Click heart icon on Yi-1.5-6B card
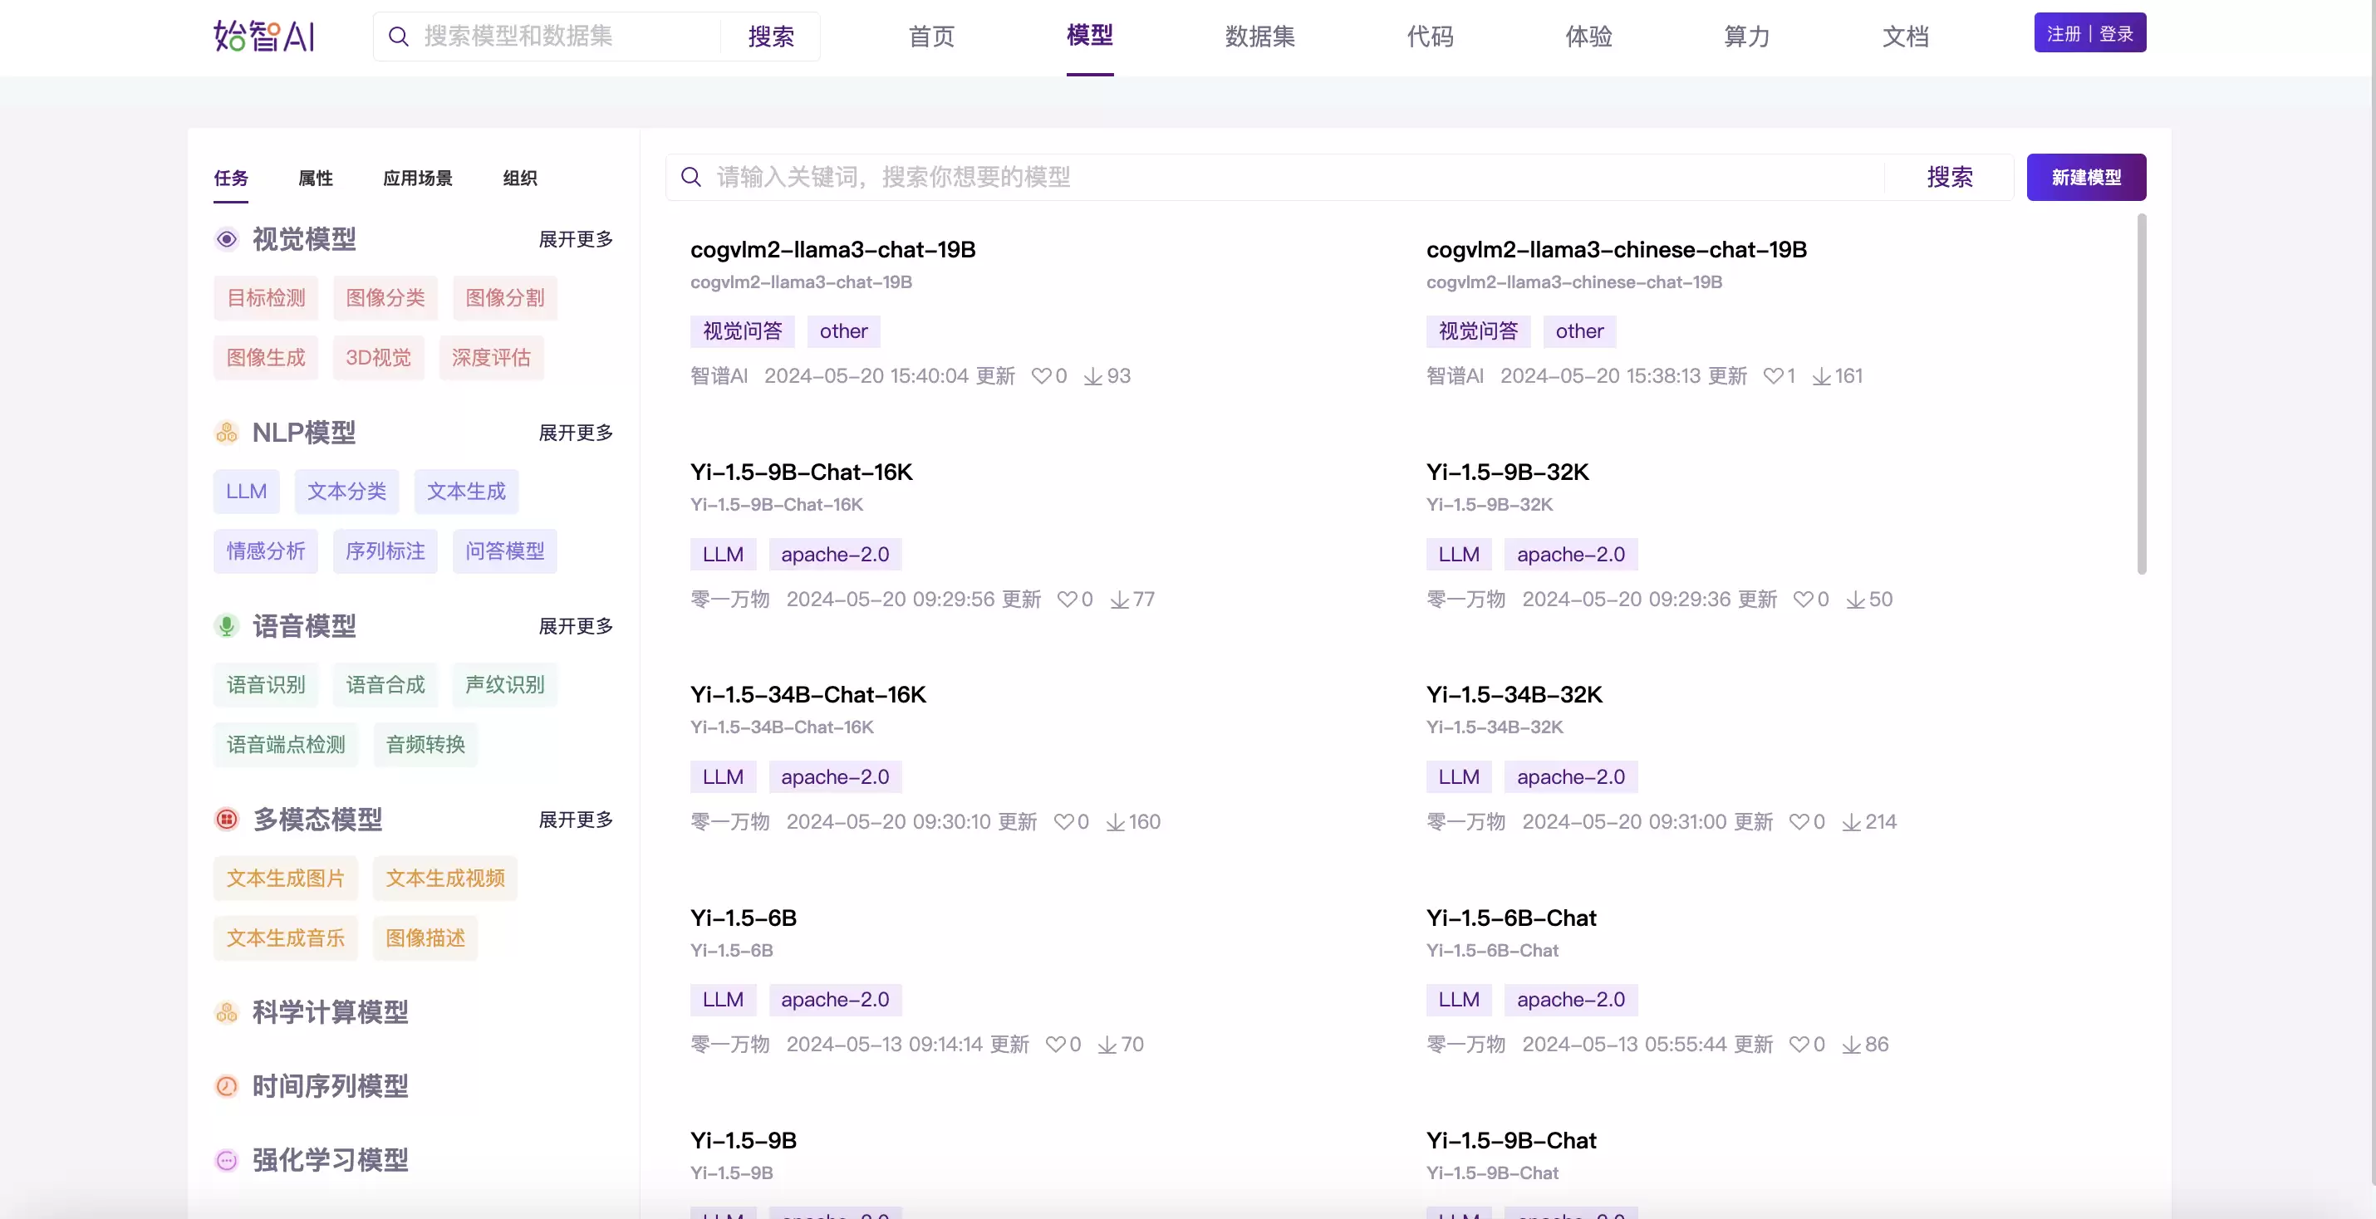This screenshot has height=1219, width=2376. point(1055,1045)
